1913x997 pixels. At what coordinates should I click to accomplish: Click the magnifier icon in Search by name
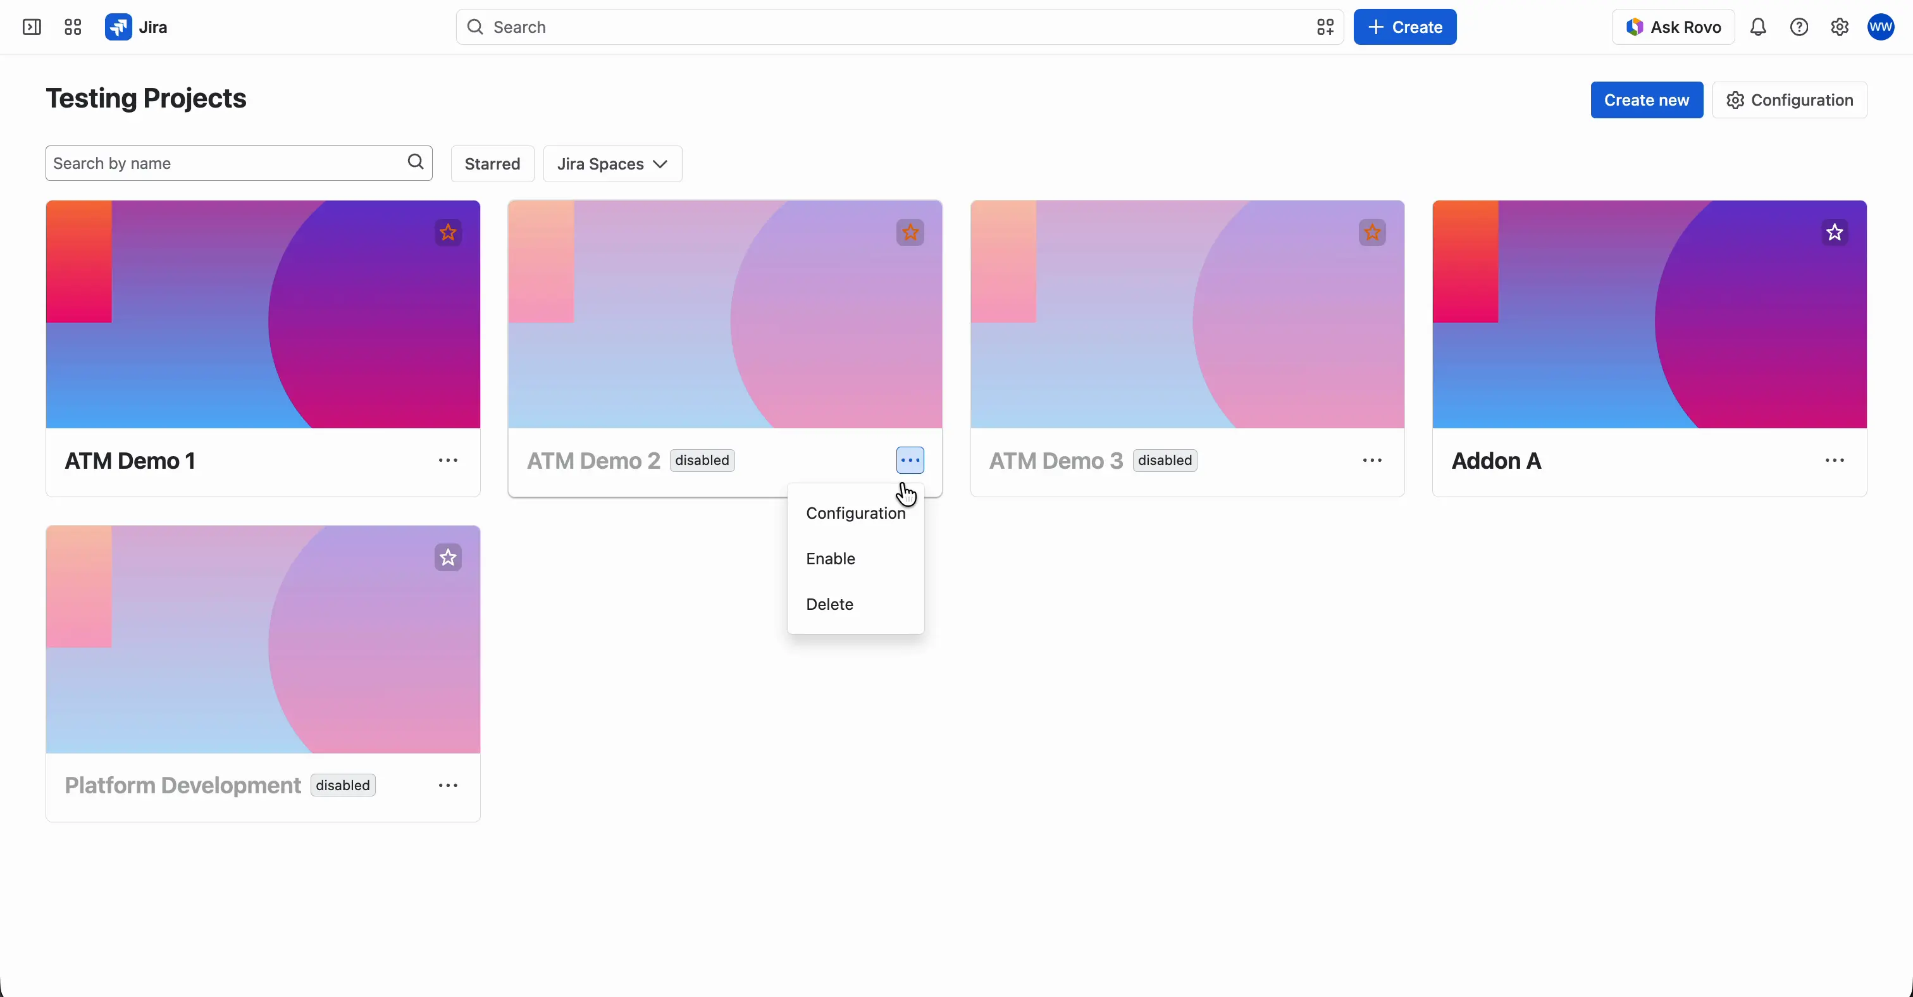pos(416,163)
